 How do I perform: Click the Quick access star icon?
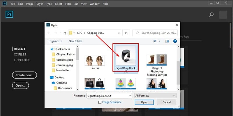[x=52, y=49]
